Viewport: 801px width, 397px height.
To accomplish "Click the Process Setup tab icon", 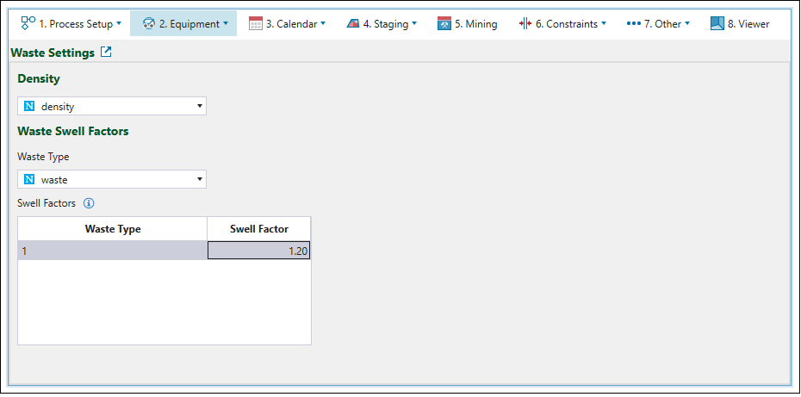I will [28, 23].
